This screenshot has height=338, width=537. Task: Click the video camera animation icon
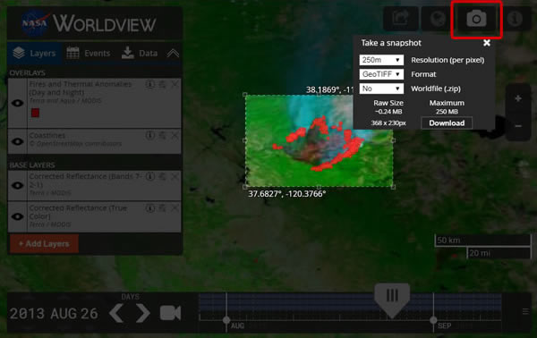170,313
